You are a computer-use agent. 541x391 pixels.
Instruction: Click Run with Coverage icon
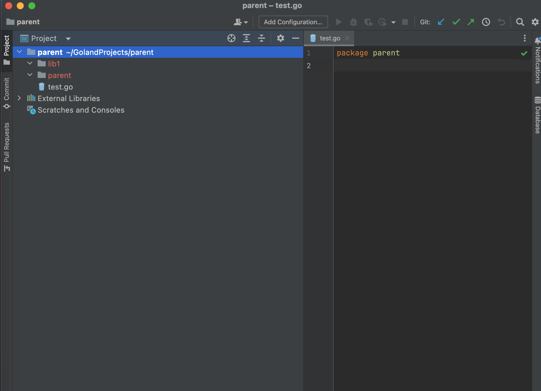pyautogui.click(x=368, y=22)
